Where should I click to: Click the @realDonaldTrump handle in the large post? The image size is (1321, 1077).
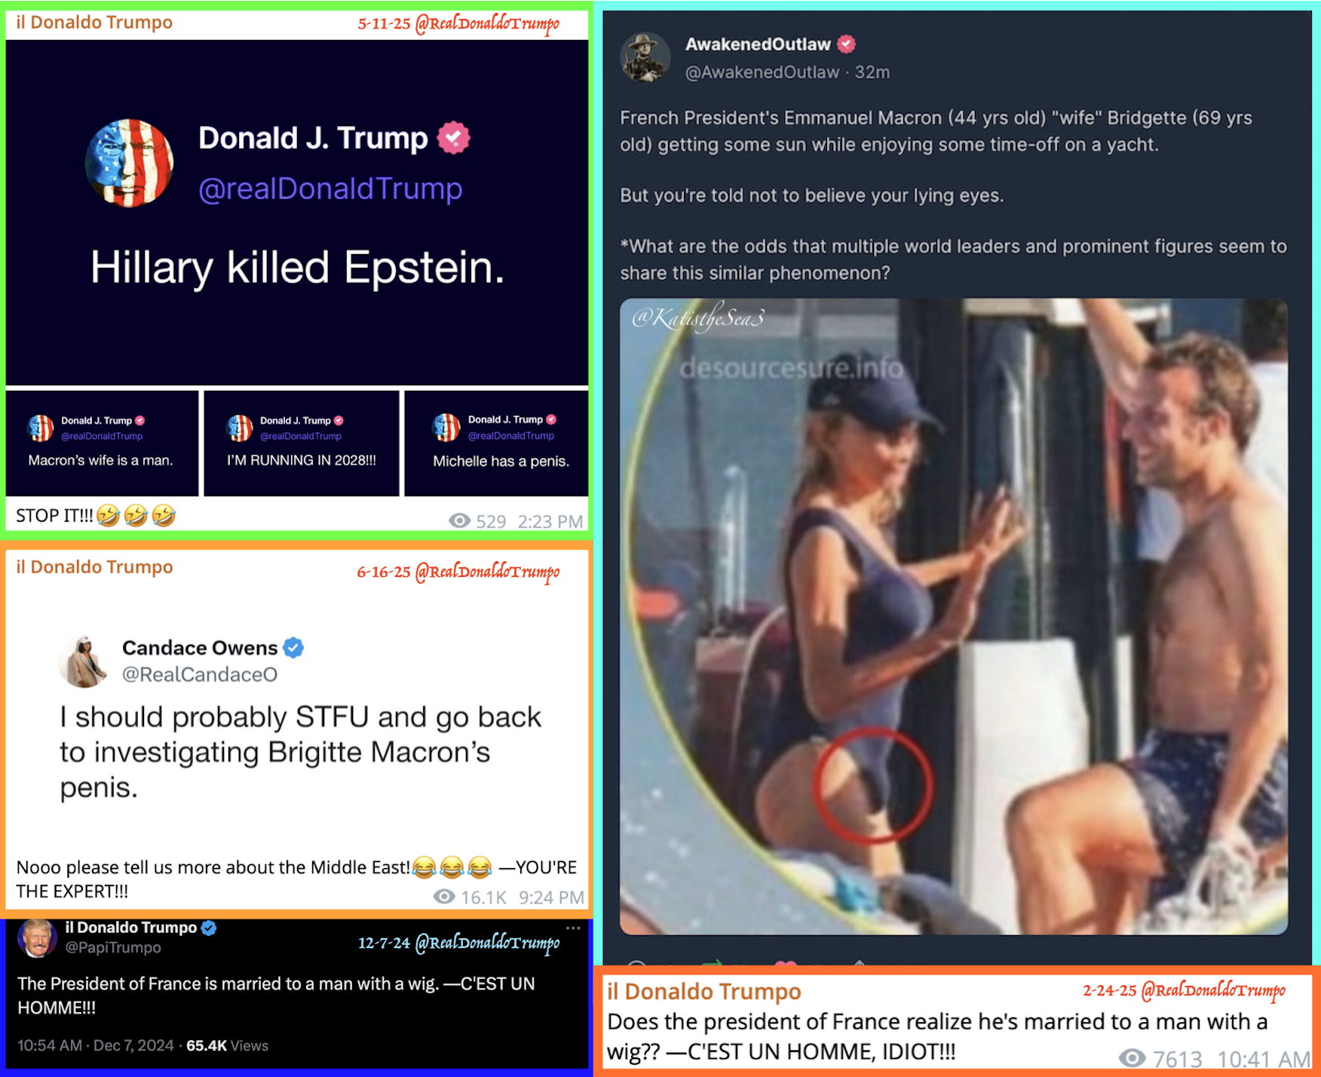[330, 189]
